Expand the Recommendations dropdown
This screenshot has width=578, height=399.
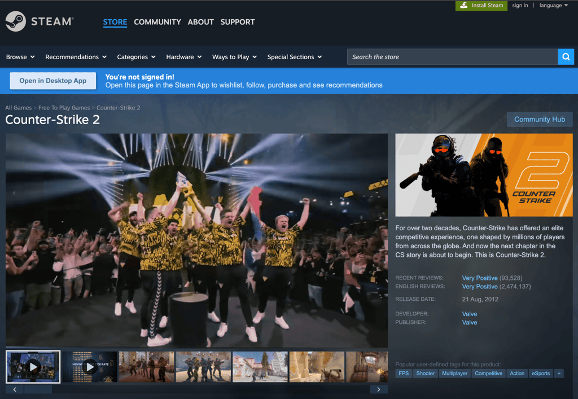[76, 57]
